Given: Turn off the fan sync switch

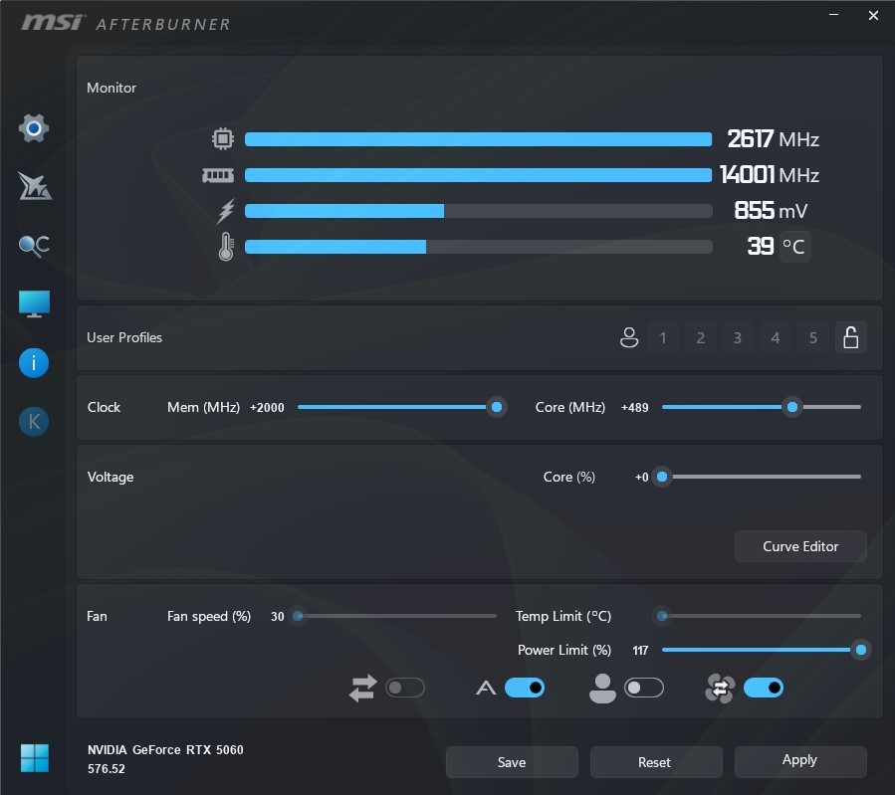Looking at the screenshot, I should [764, 688].
